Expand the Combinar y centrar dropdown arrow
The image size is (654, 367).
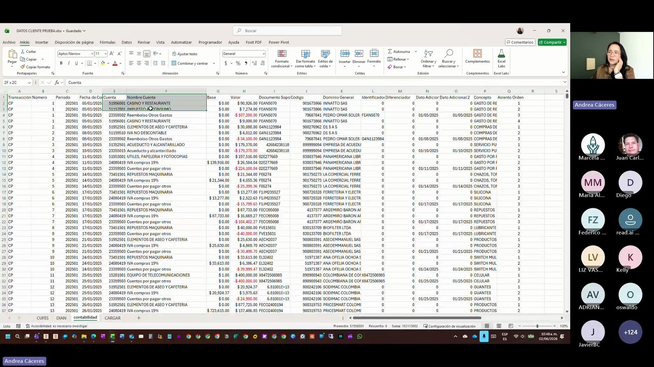pyautogui.click(x=214, y=63)
